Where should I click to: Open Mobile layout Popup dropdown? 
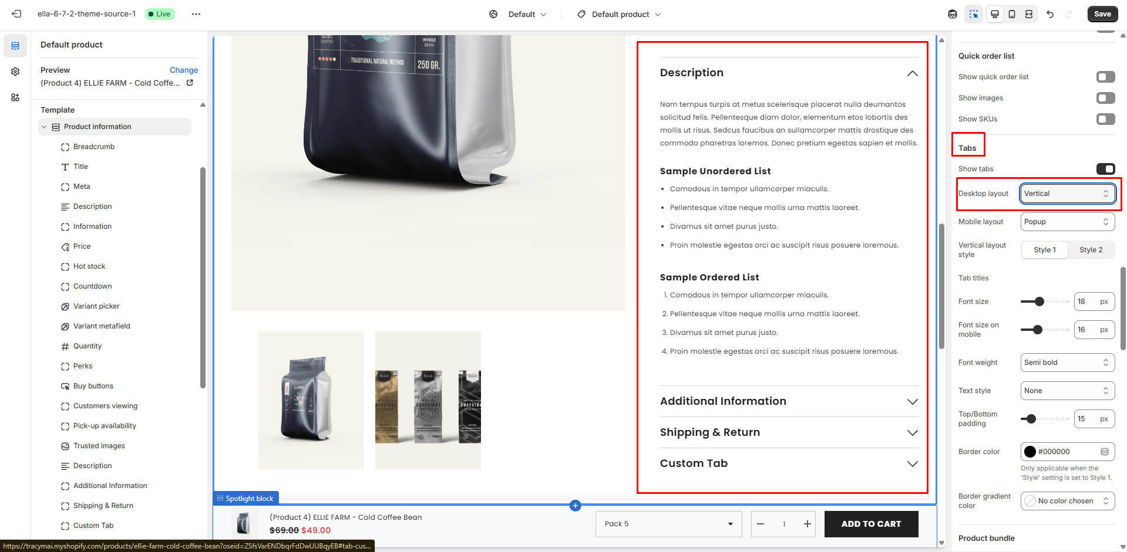[1067, 222]
